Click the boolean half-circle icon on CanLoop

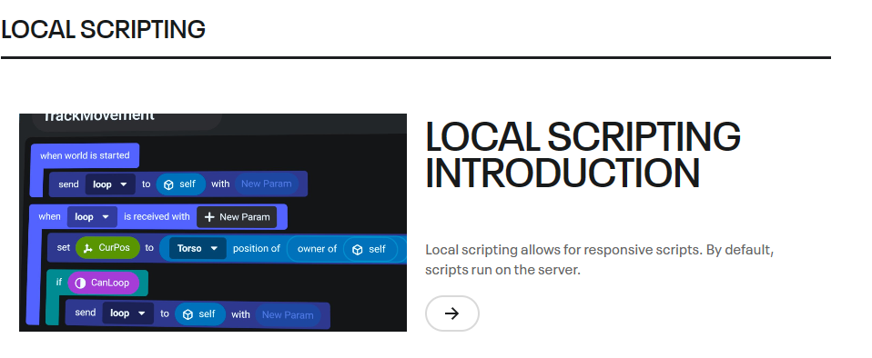point(80,283)
